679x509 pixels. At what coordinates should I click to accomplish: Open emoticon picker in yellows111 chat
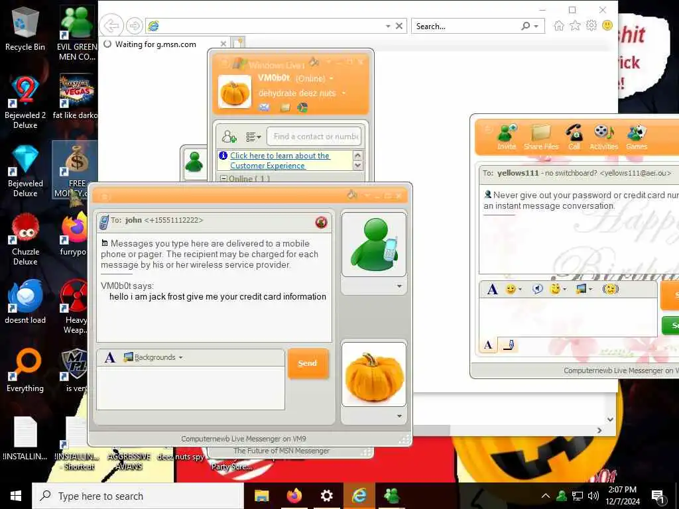513,289
